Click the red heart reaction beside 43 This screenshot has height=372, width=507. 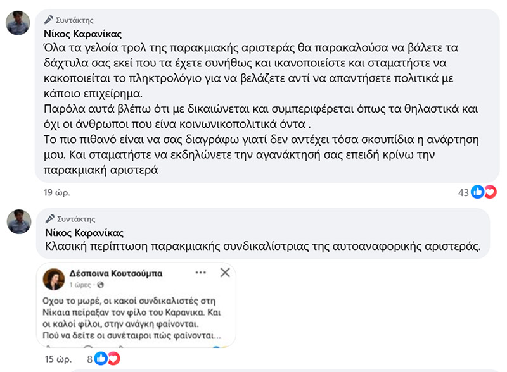pos(490,192)
